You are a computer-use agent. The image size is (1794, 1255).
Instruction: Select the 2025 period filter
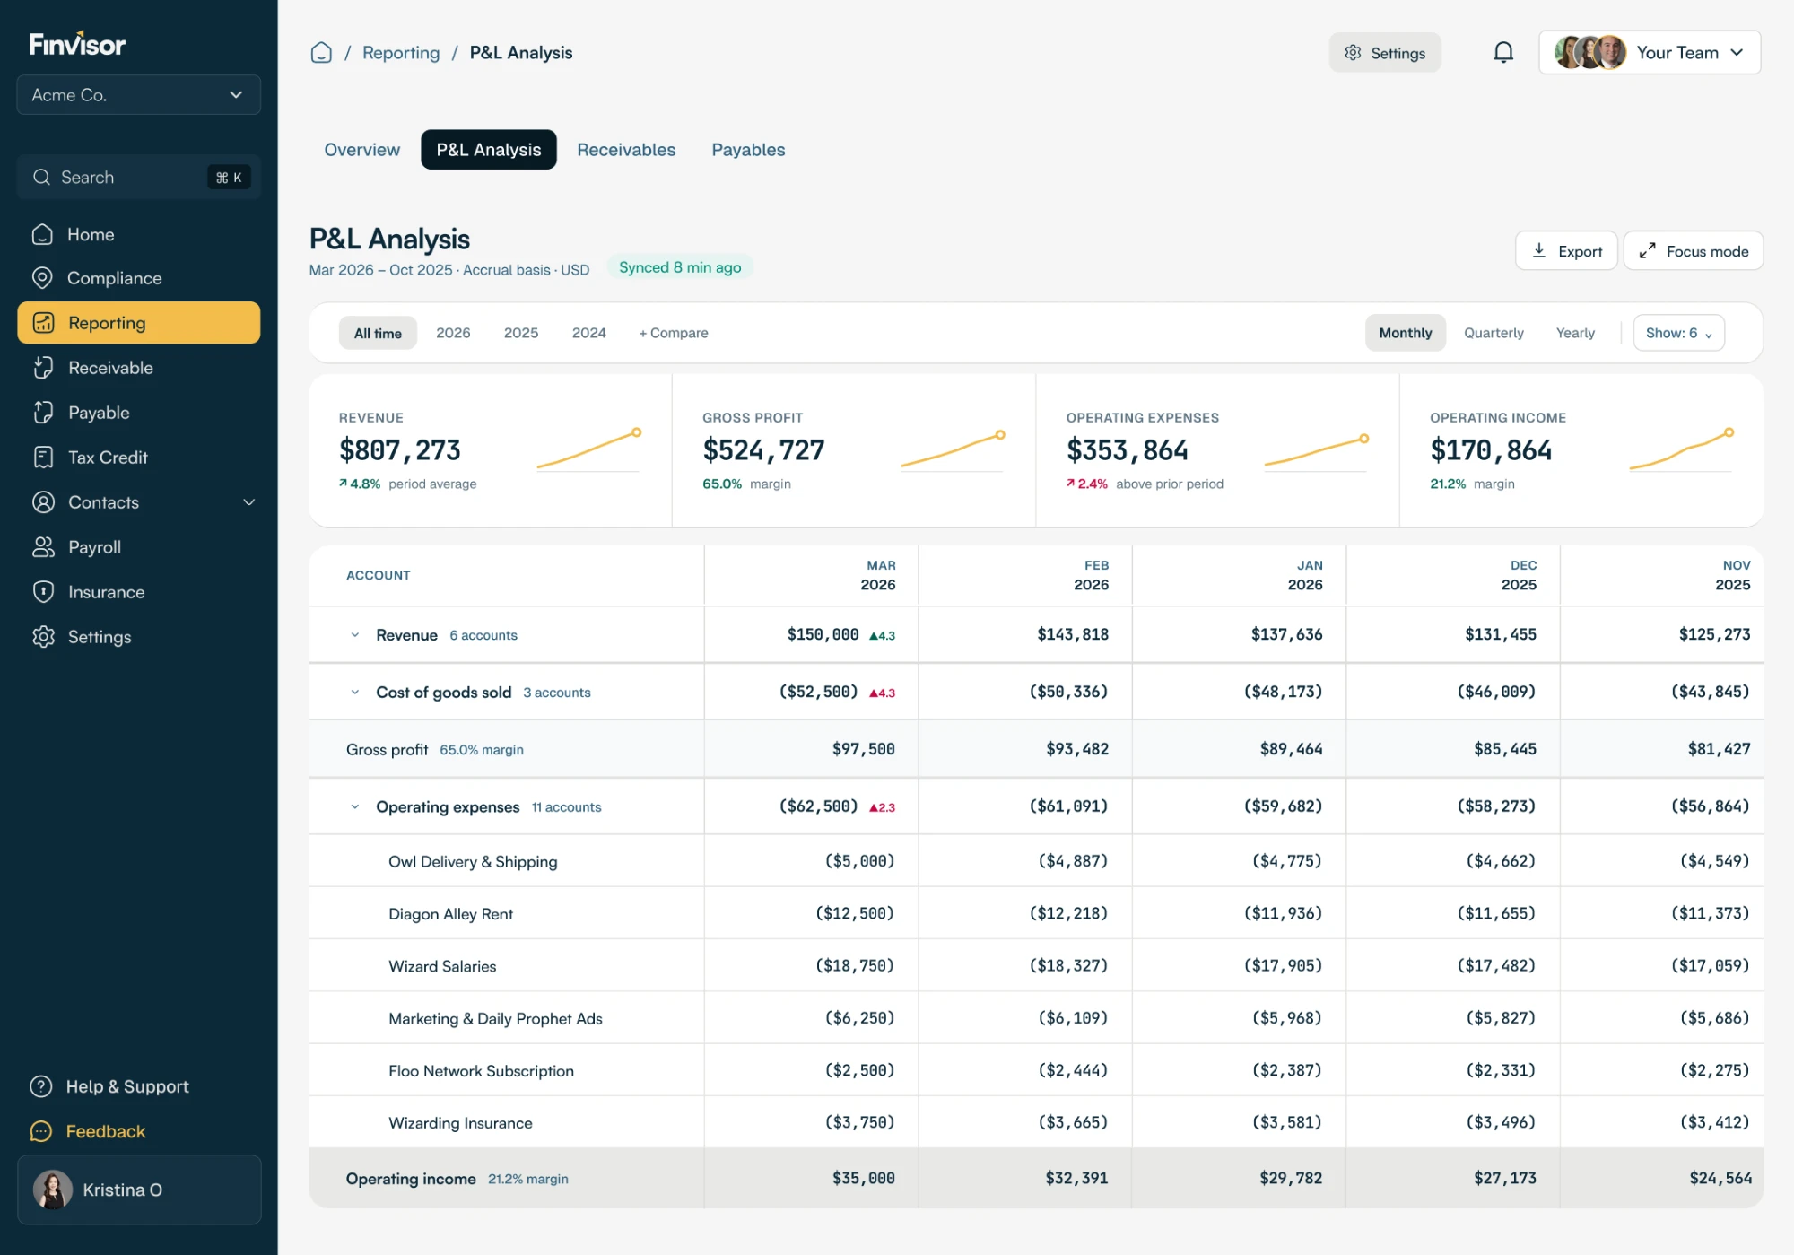pyautogui.click(x=521, y=333)
